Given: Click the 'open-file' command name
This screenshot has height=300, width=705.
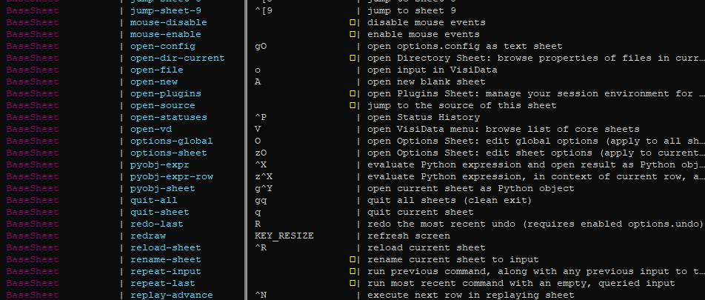Looking at the screenshot, I should 157,70.
